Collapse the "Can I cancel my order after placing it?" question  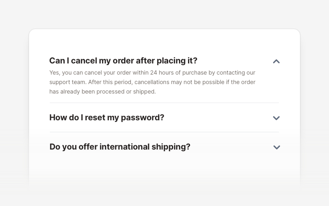coord(123,61)
